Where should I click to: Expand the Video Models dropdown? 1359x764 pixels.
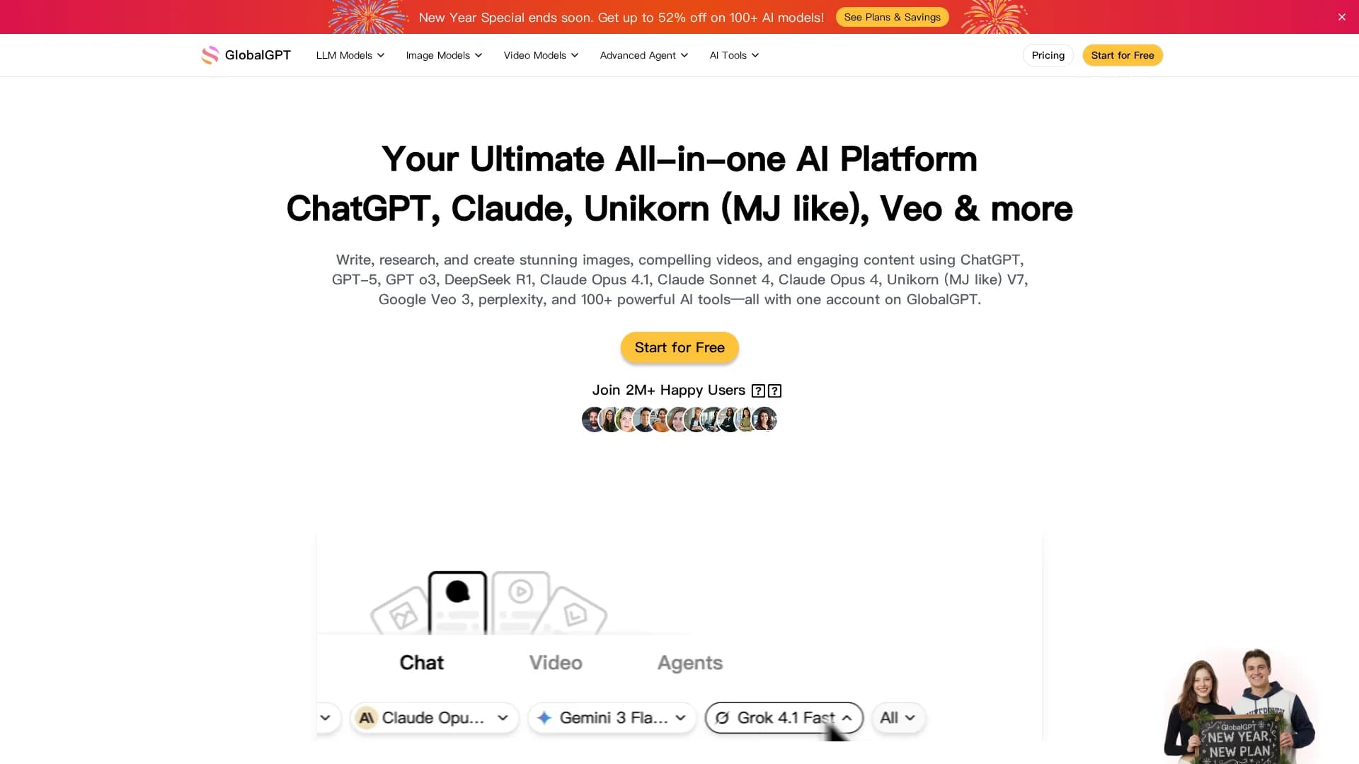click(541, 55)
